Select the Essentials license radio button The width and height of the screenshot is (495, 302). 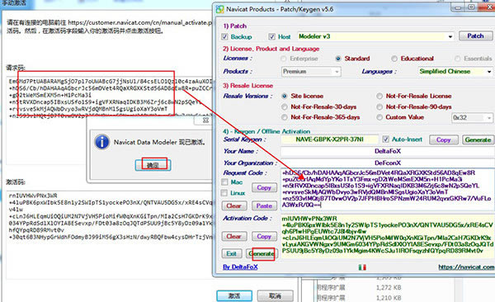click(x=457, y=59)
